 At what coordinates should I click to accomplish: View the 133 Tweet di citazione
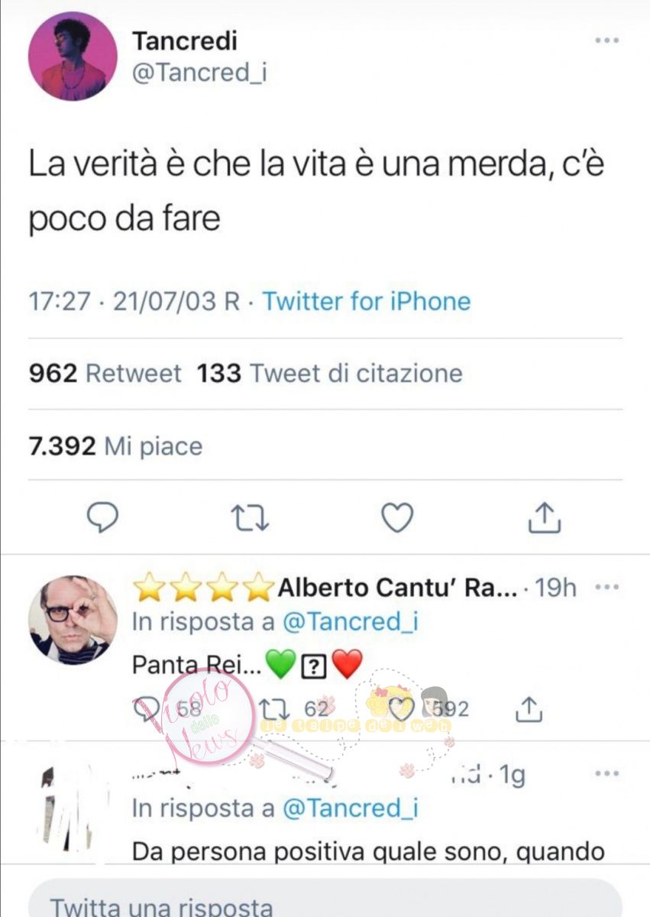click(330, 374)
